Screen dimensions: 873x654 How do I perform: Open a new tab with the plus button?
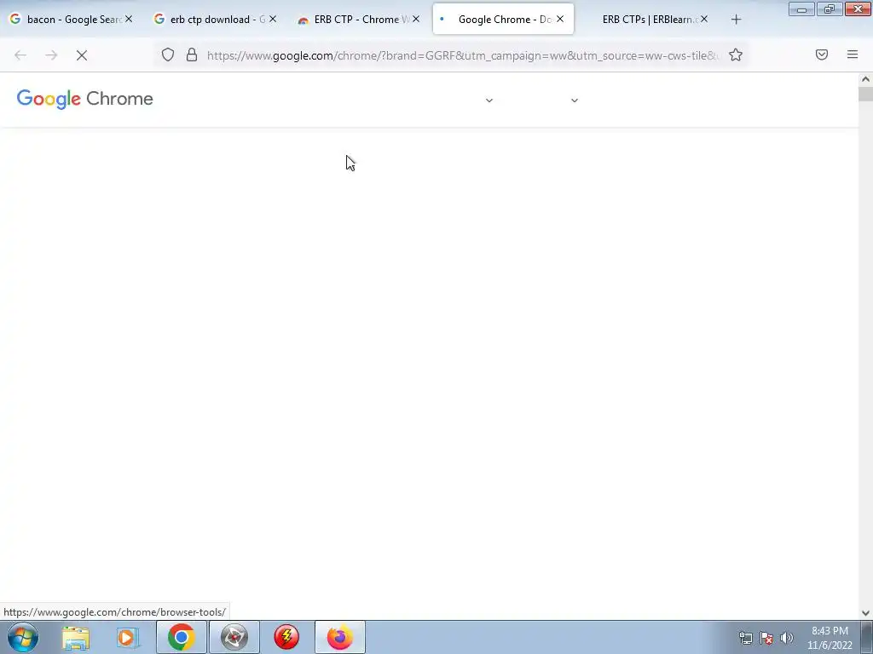736,20
